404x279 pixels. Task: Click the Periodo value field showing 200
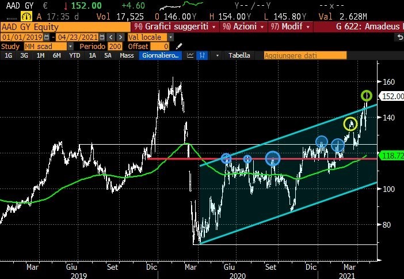(x=115, y=46)
